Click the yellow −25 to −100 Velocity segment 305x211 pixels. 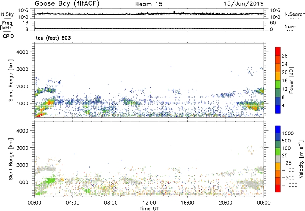[x=278, y=166]
